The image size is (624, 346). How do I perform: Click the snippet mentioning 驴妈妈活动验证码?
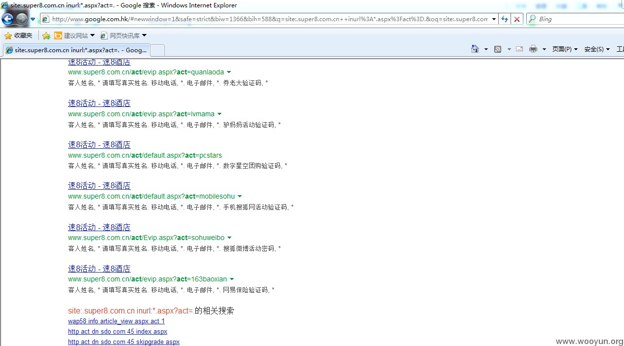click(175, 125)
